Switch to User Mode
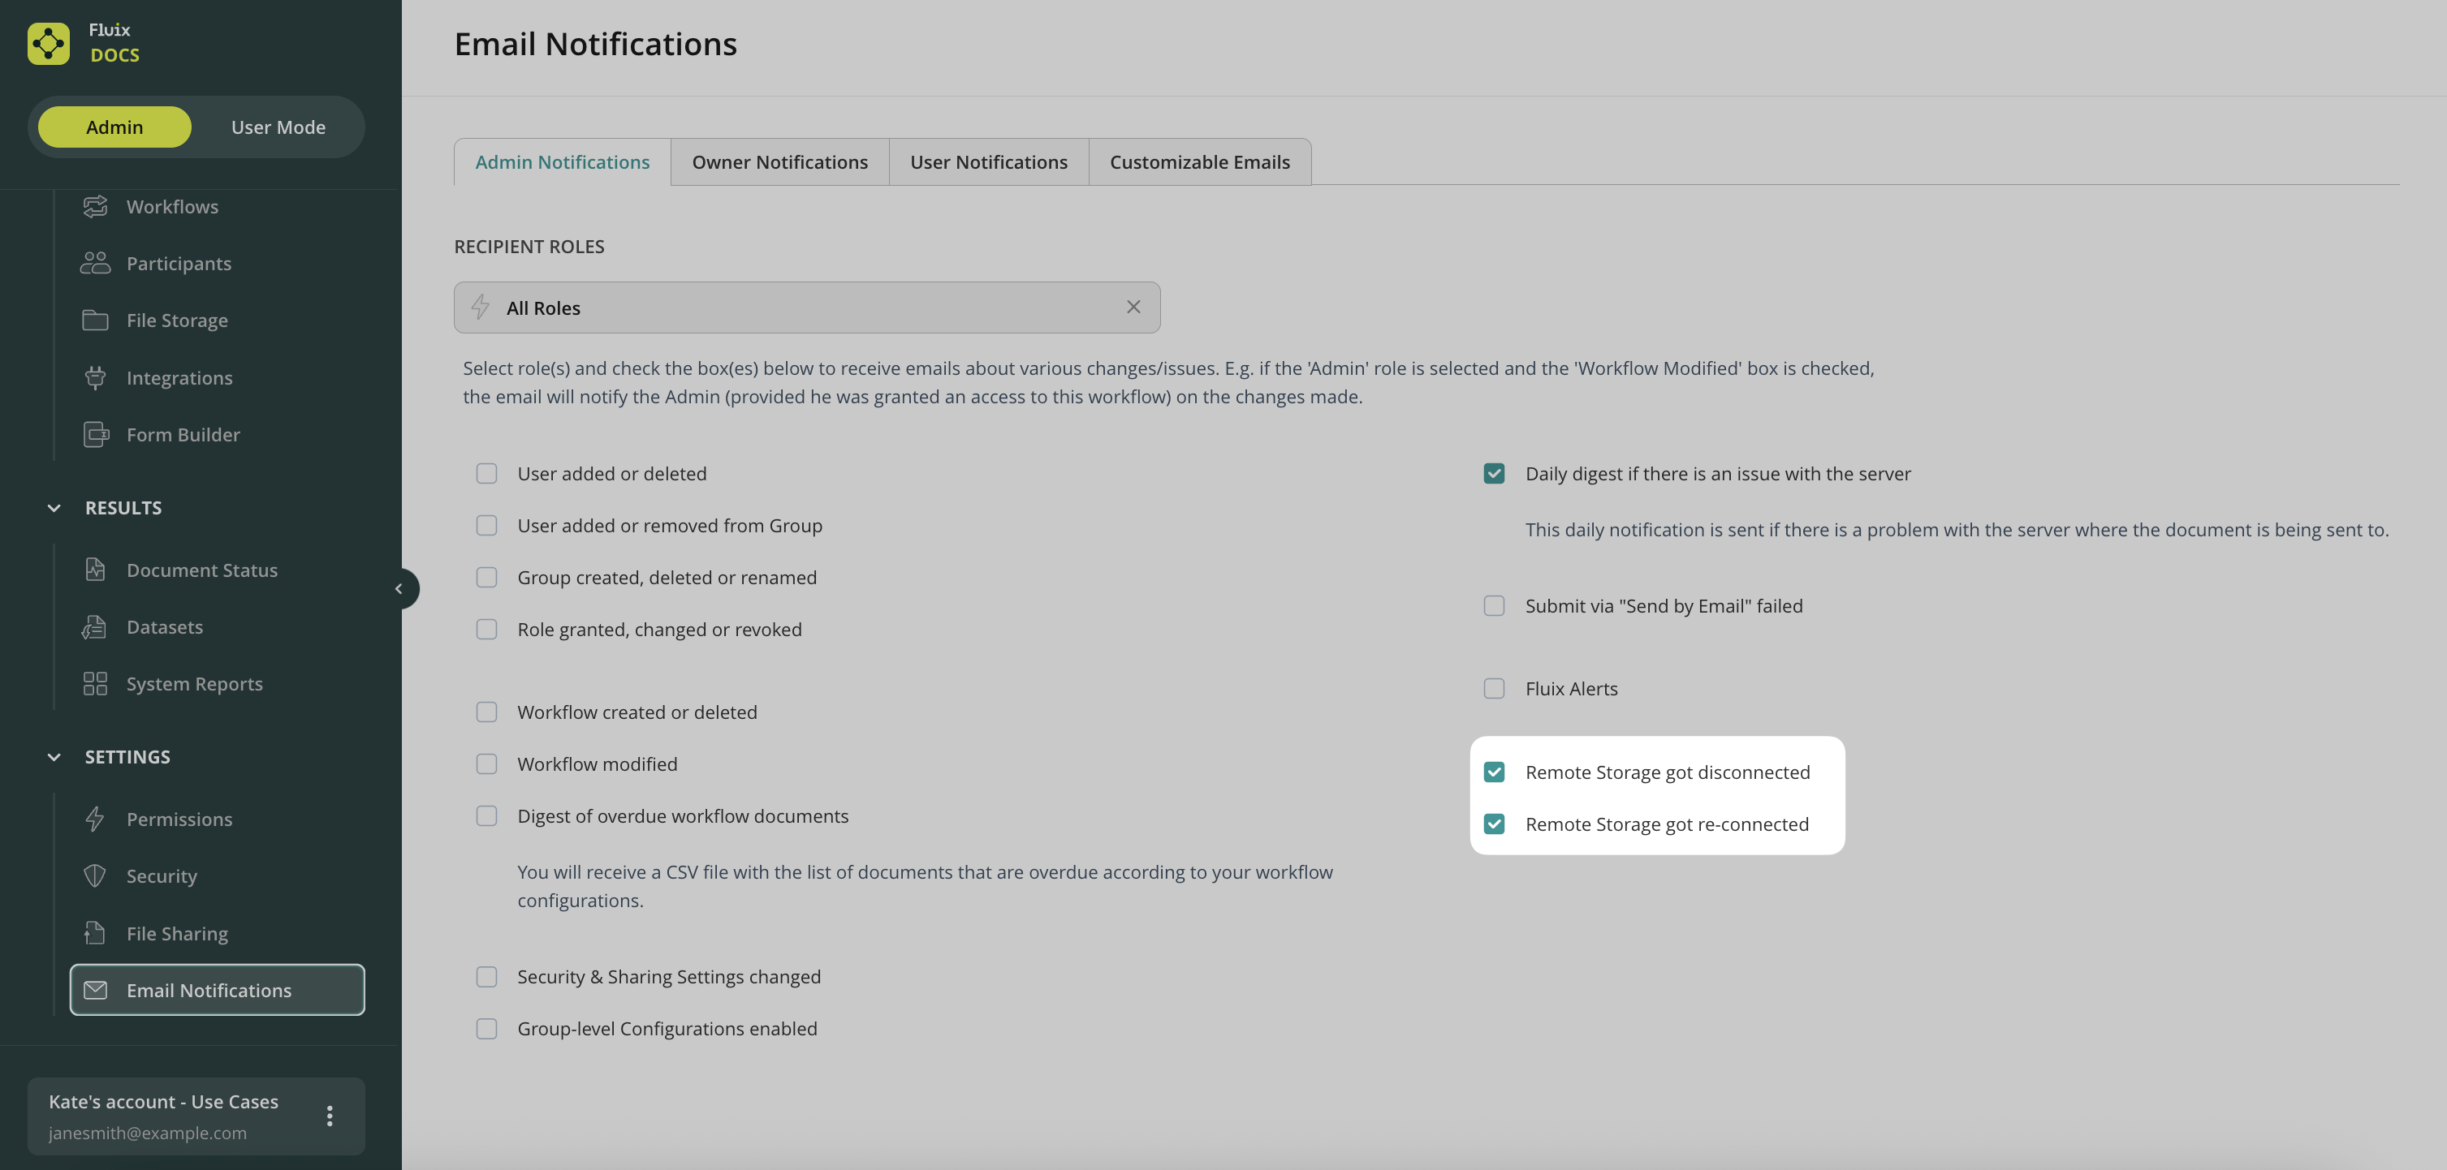The height and width of the screenshot is (1170, 2447). pyautogui.click(x=278, y=127)
